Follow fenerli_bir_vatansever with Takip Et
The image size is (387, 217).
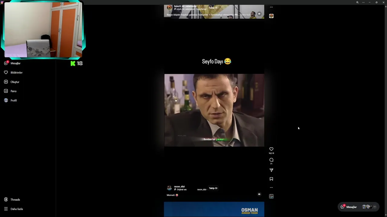(213, 8)
